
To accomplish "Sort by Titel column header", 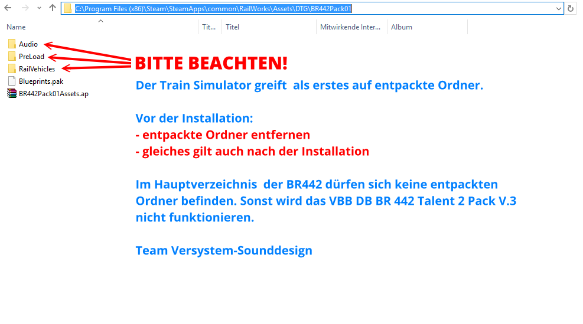I will 232,27.
